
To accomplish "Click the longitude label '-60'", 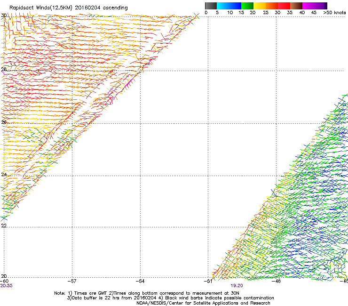I will [4, 281].
